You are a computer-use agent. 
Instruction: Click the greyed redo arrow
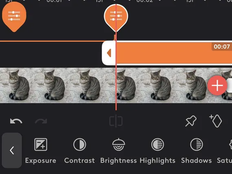point(41,121)
